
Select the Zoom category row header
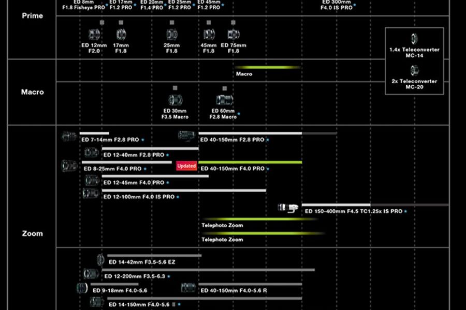(x=32, y=234)
